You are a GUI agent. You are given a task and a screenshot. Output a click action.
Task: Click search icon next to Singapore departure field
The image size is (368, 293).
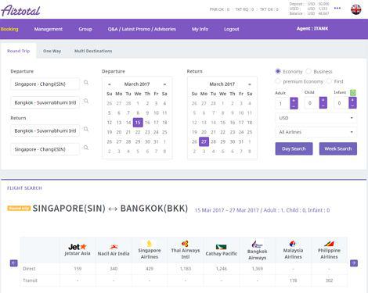click(86, 83)
